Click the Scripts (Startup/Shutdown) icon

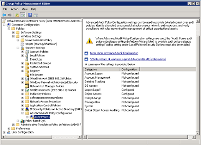22,44
